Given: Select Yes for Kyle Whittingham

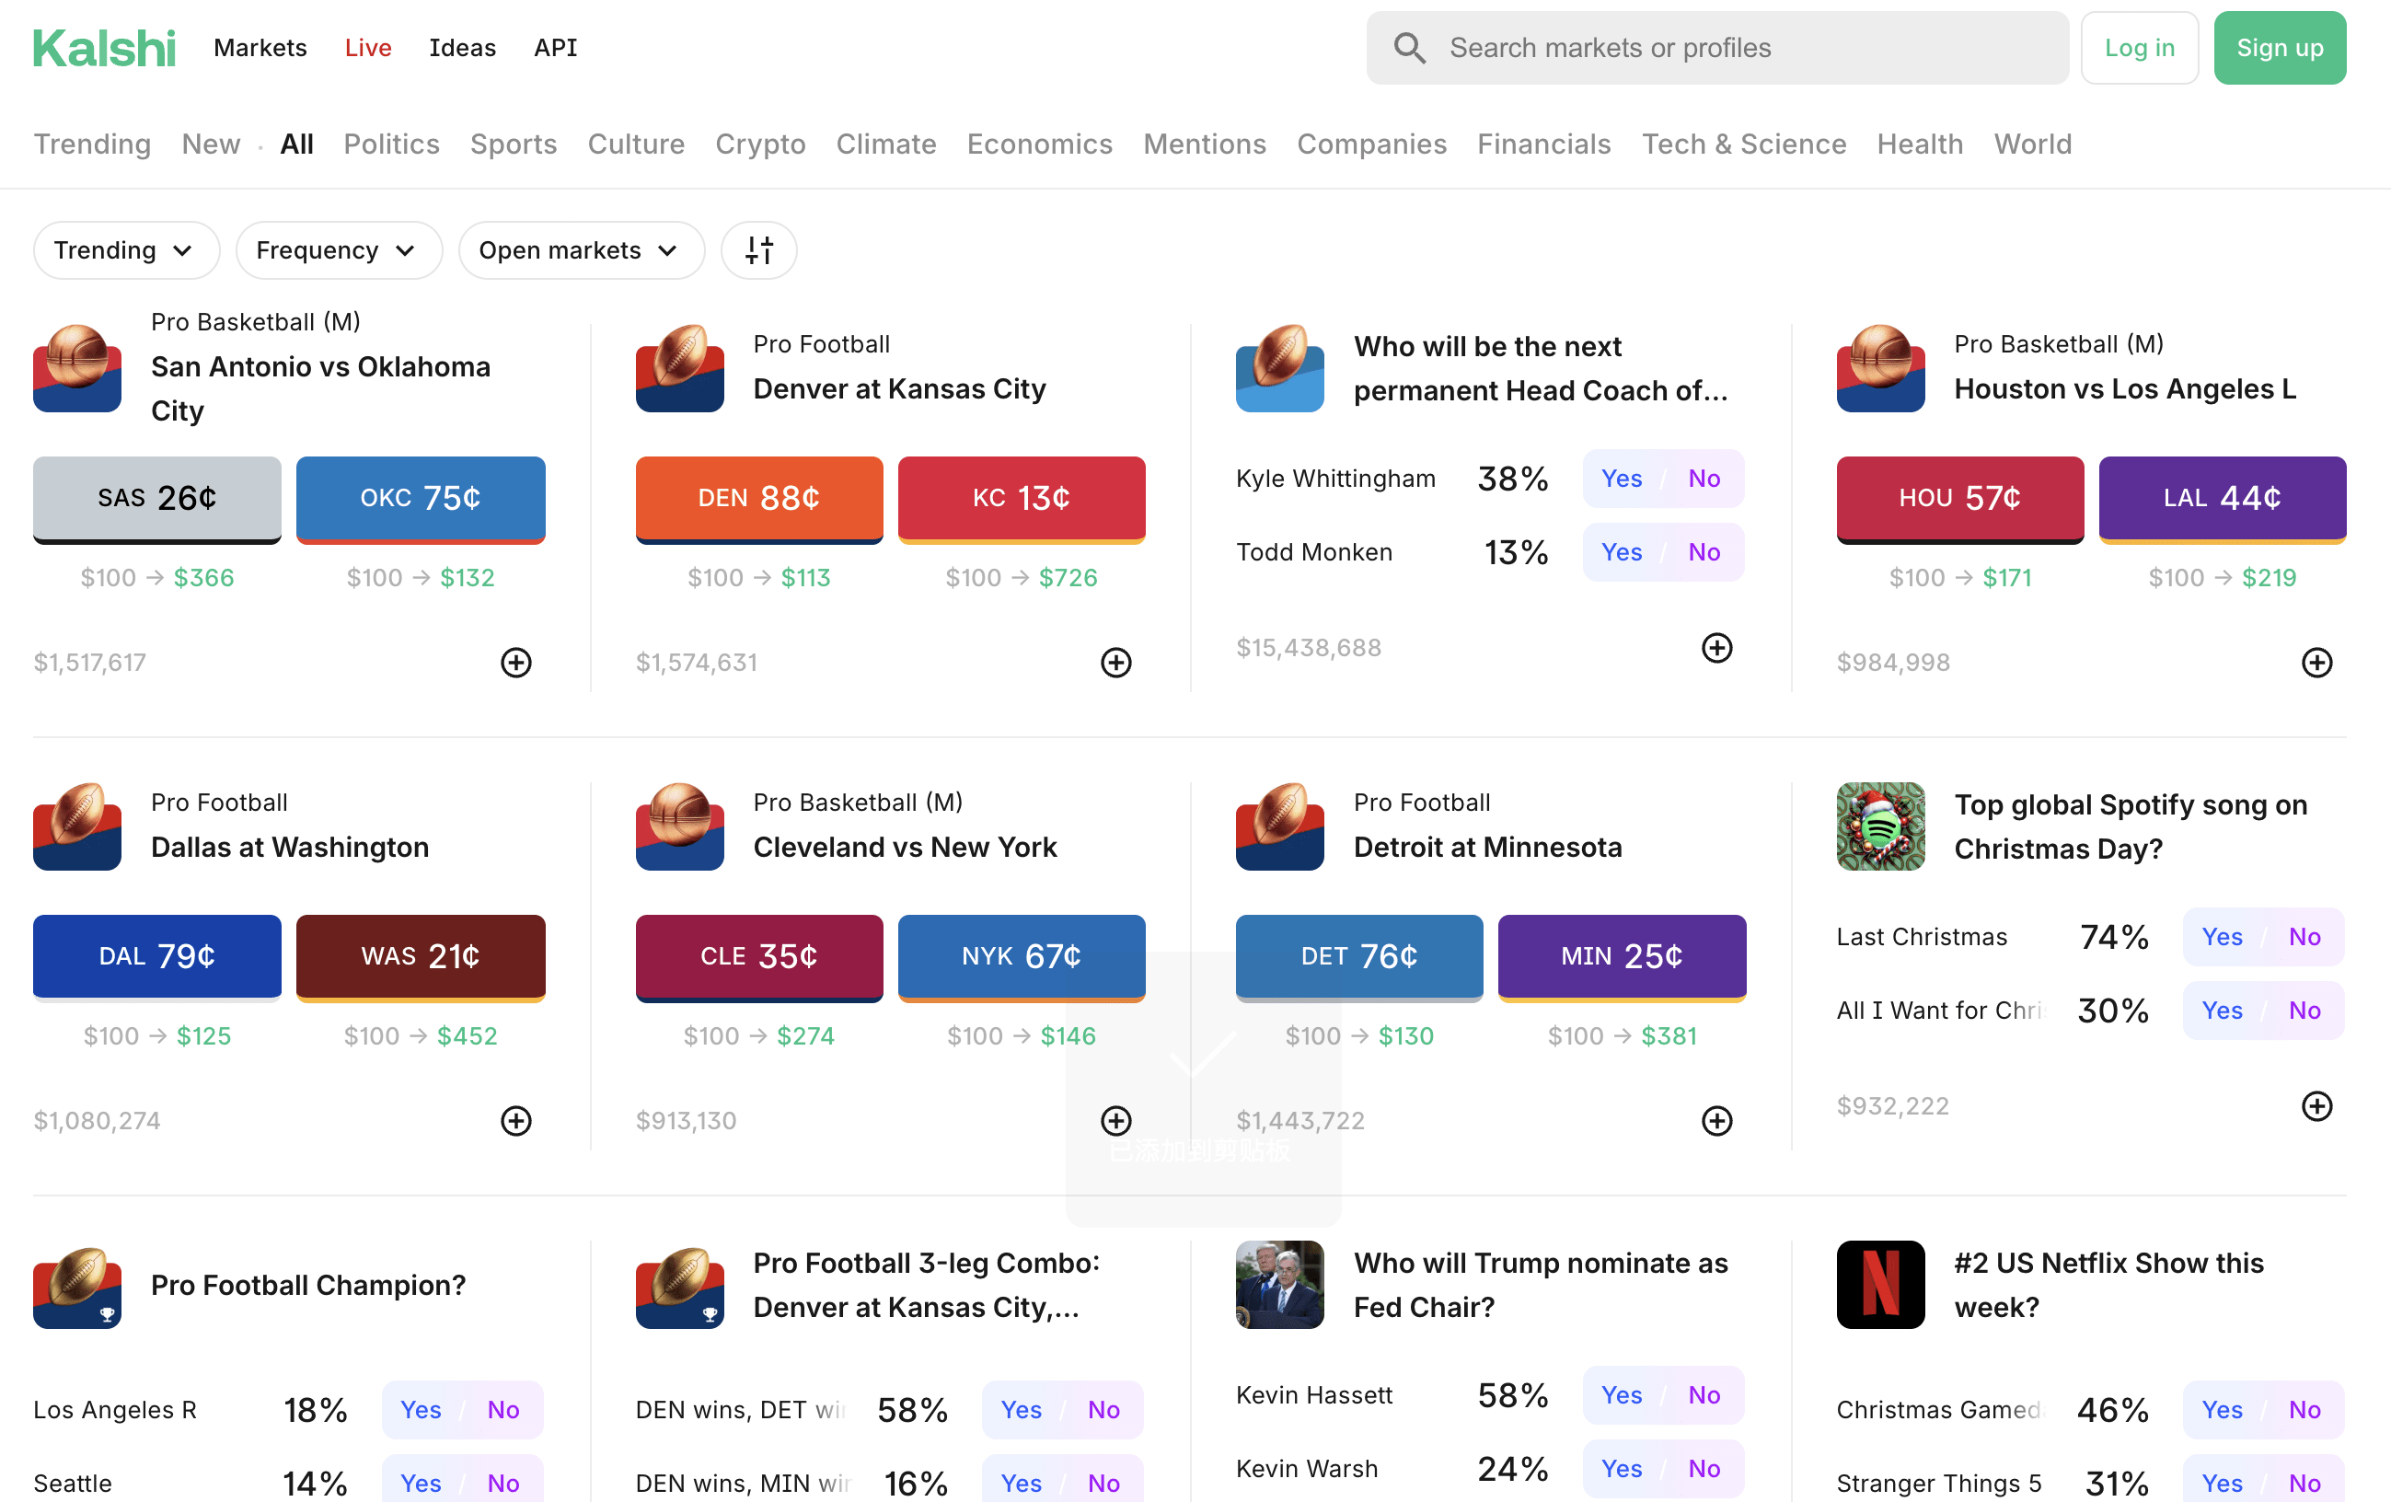Looking at the screenshot, I should pos(1622,479).
